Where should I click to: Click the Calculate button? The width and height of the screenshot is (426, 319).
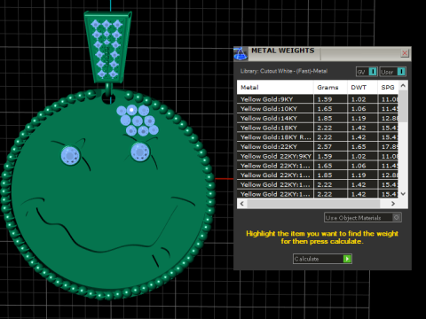click(322, 259)
